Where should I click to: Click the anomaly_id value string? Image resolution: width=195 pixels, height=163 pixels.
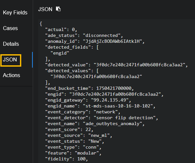[113, 41]
